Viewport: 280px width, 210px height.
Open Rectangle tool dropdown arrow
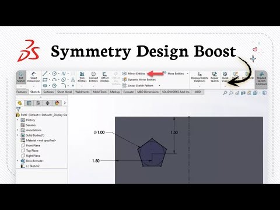[x=50, y=79]
